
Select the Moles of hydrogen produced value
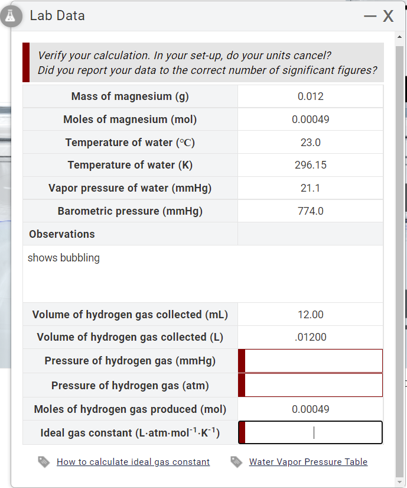[x=310, y=409]
